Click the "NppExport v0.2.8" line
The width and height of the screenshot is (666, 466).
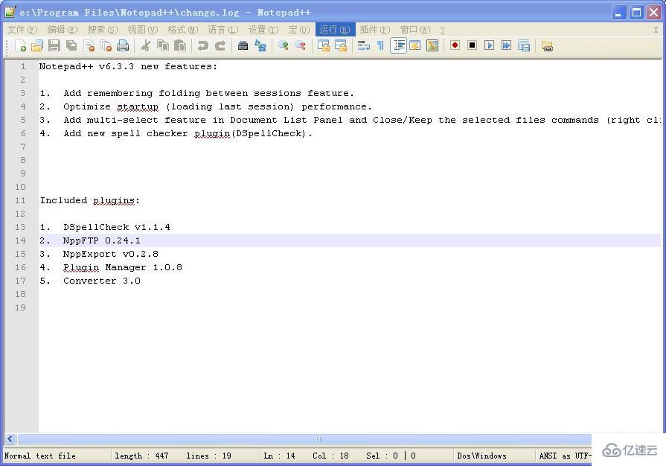click(x=111, y=254)
